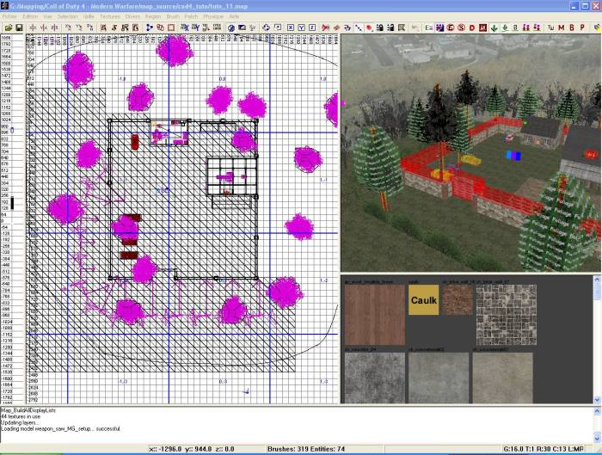The image size is (602, 455).
Task: Click 'Brushes: 319 Entities: 74' status text
Action: pyautogui.click(x=306, y=449)
